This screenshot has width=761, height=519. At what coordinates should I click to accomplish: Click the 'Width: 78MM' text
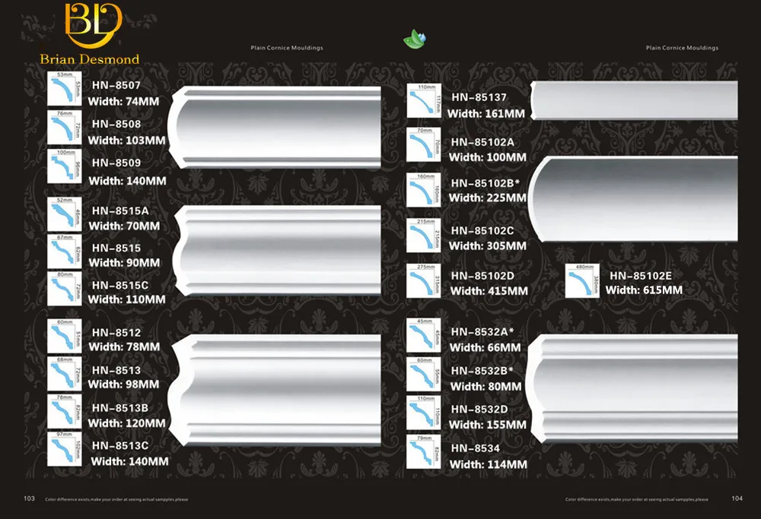(x=124, y=347)
